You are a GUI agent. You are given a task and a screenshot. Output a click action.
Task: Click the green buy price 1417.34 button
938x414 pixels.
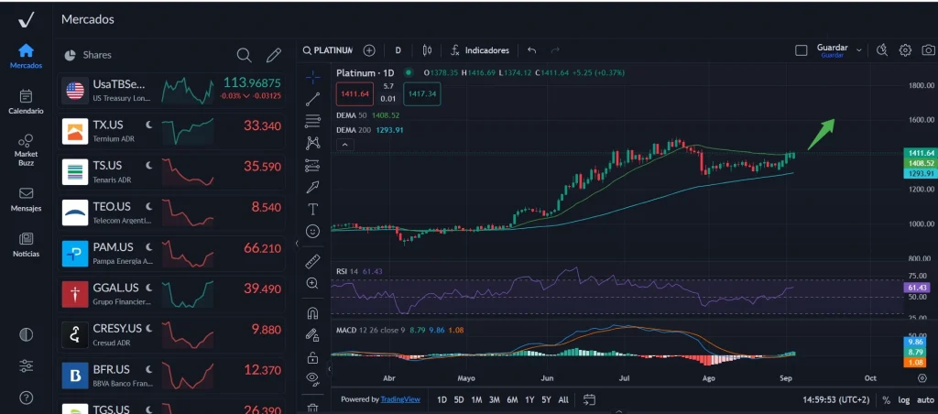coord(422,94)
